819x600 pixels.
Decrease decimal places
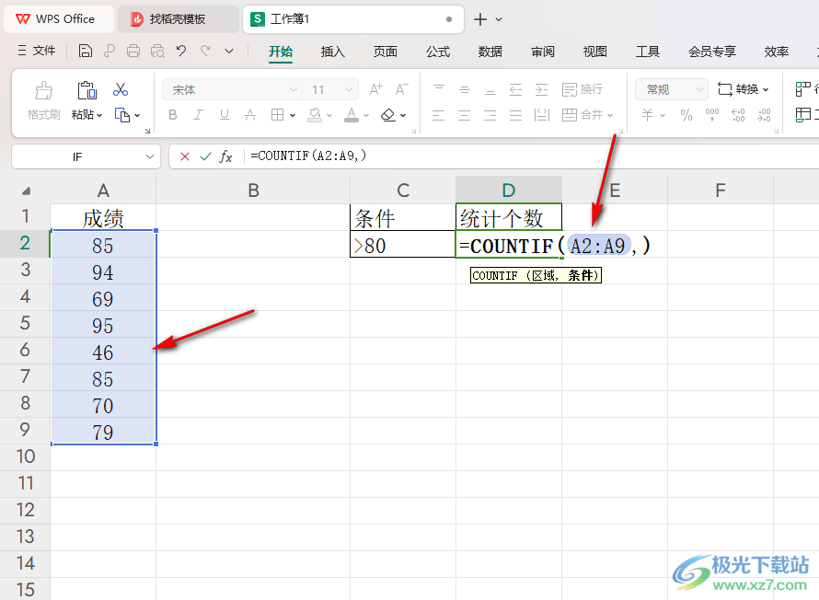[x=764, y=114]
